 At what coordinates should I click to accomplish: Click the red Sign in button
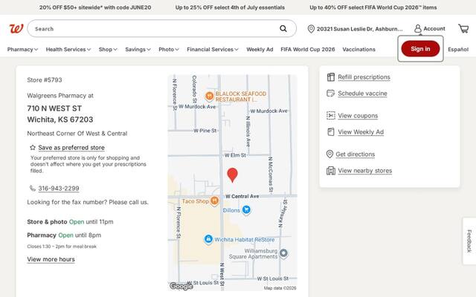click(420, 49)
